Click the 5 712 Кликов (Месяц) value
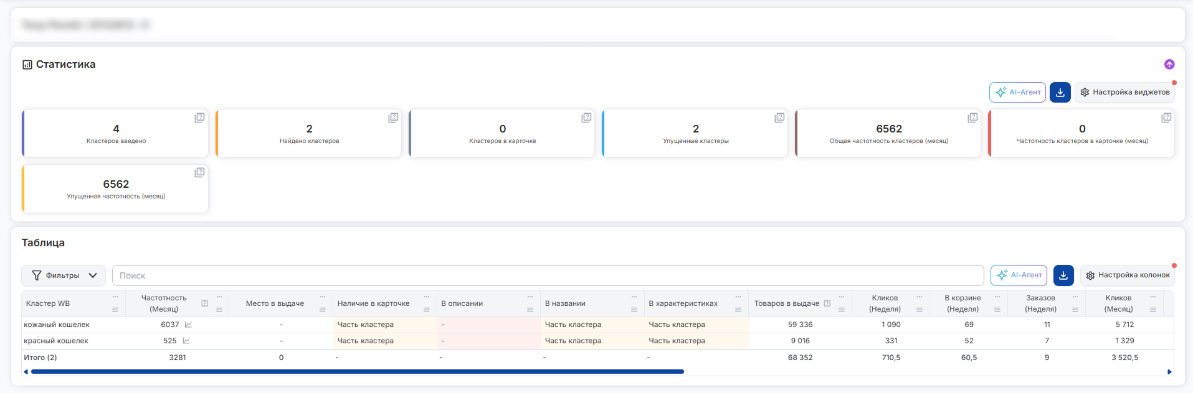This screenshot has height=393, width=1193. [1124, 325]
